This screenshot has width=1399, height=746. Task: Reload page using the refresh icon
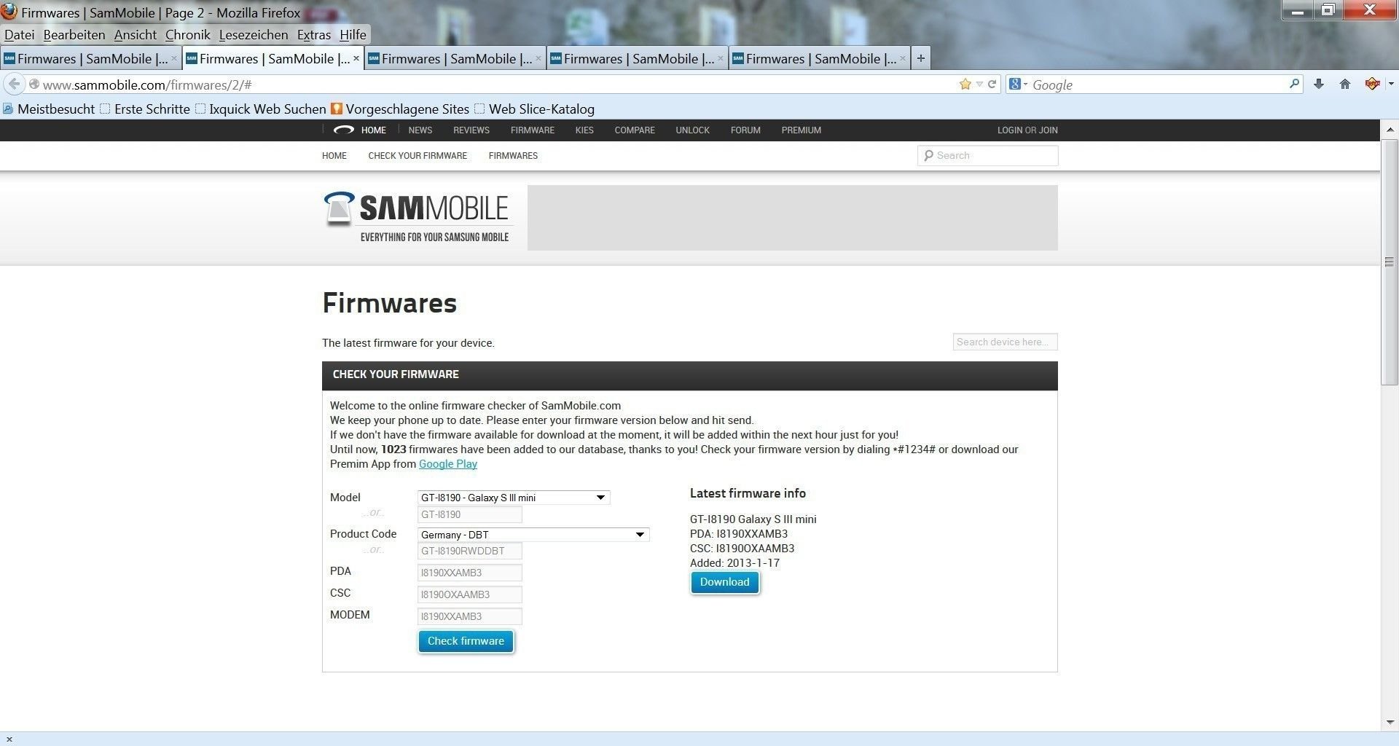(x=992, y=85)
